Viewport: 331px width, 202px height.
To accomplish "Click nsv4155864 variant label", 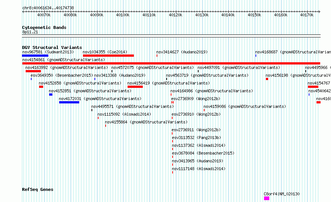I will [x=146, y=122].
